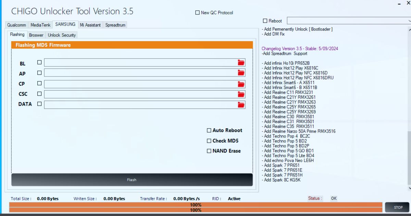Screen dimensions: 411x216
Task: Select 'Changelog Version 3.5 - Stable' line
Action: click(300, 49)
